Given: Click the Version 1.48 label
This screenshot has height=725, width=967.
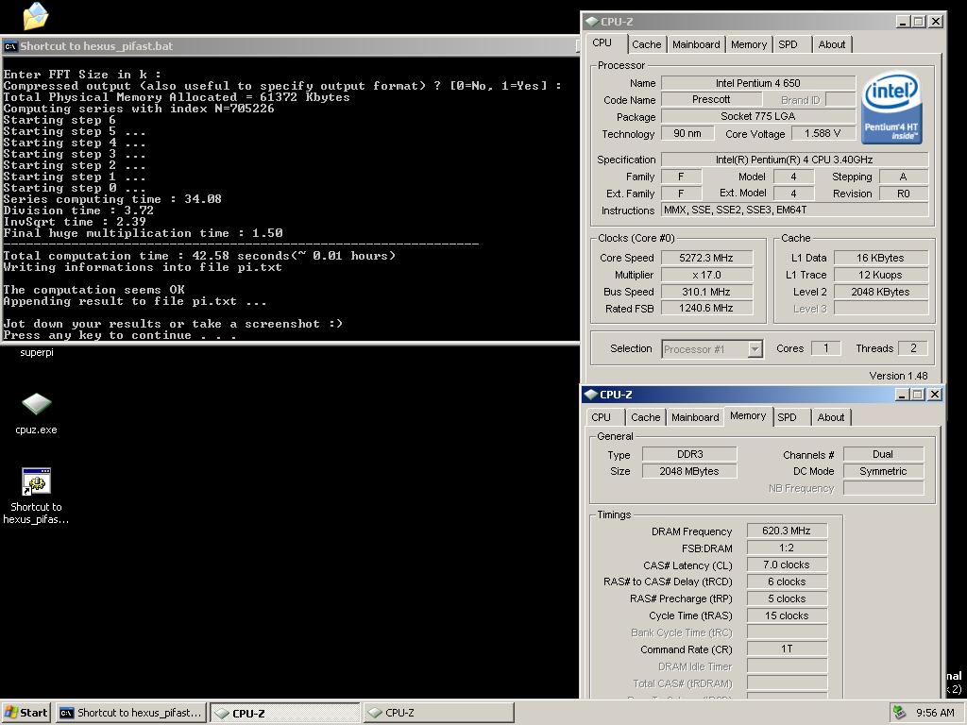Looking at the screenshot, I should [898, 376].
